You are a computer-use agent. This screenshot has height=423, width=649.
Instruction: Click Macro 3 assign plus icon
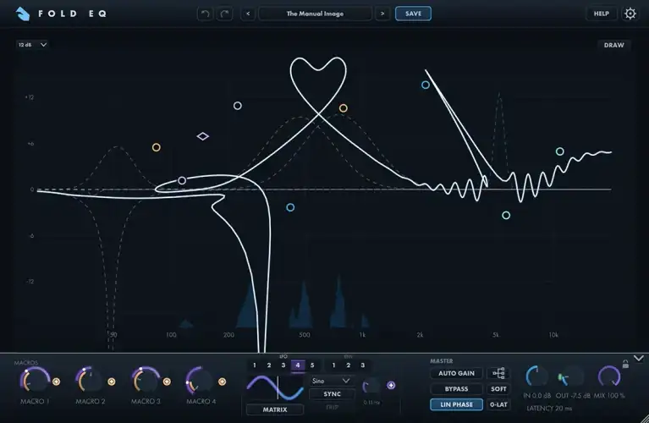tap(167, 382)
